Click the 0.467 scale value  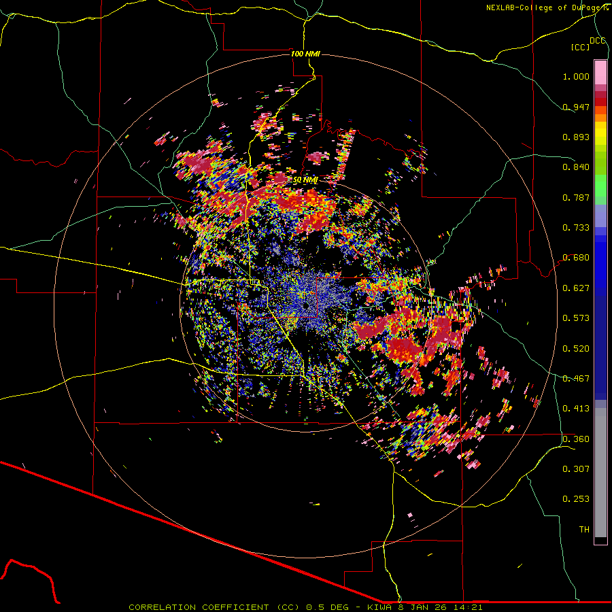pyautogui.click(x=576, y=379)
